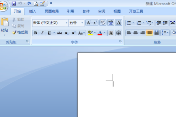
Task: Open the 邮件 tab
Action: [x=86, y=11]
